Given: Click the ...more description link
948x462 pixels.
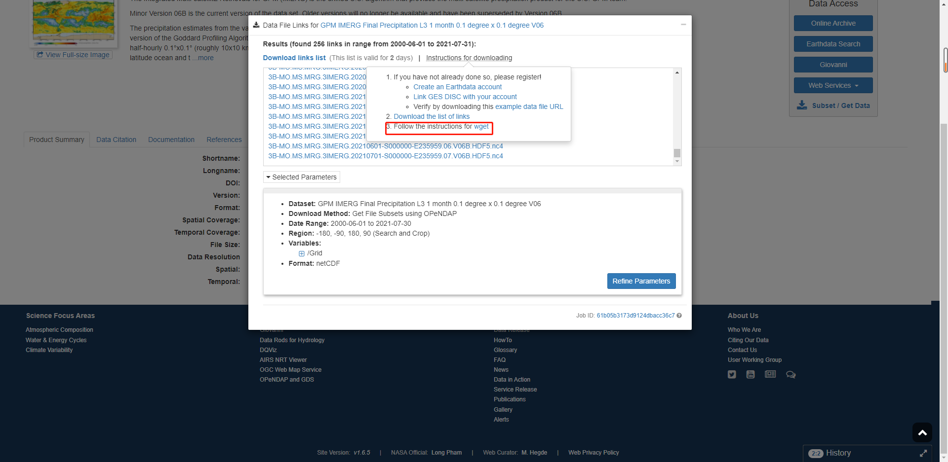Looking at the screenshot, I should point(203,58).
